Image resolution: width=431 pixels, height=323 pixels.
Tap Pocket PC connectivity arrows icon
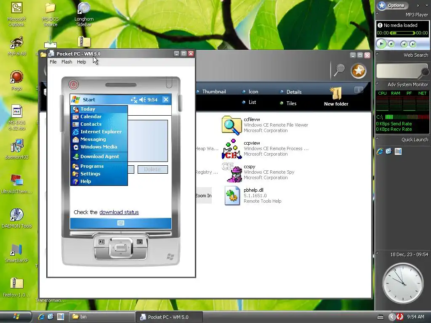pos(134,100)
